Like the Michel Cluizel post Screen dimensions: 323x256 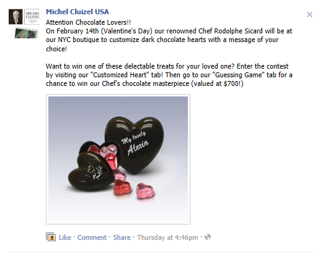click(65, 237)
